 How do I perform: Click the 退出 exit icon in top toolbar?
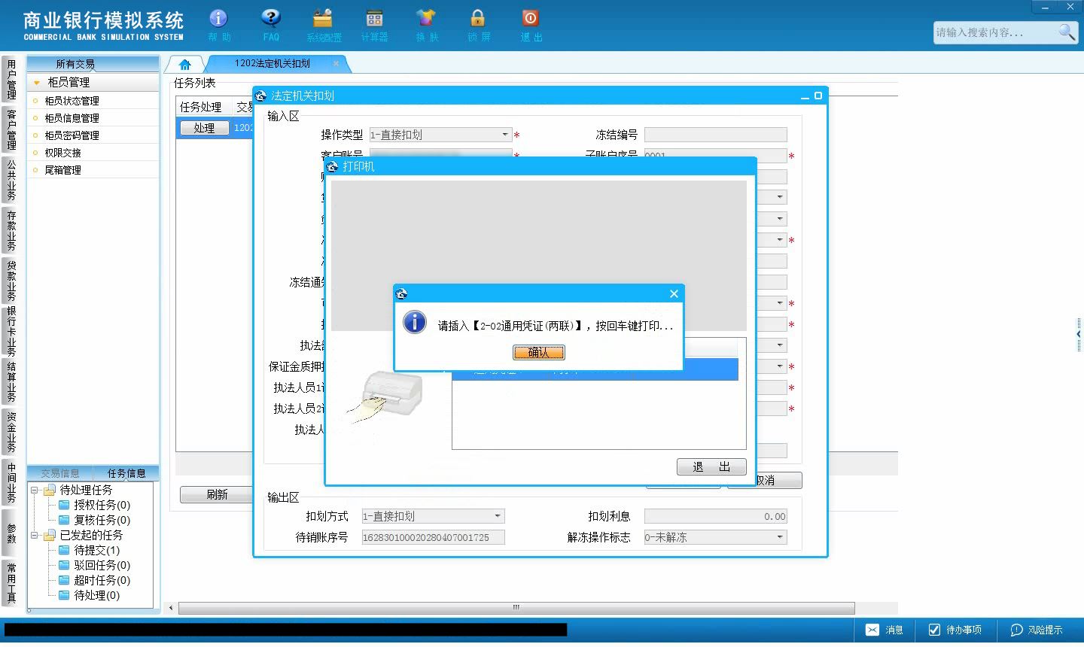tap(531, 25)
